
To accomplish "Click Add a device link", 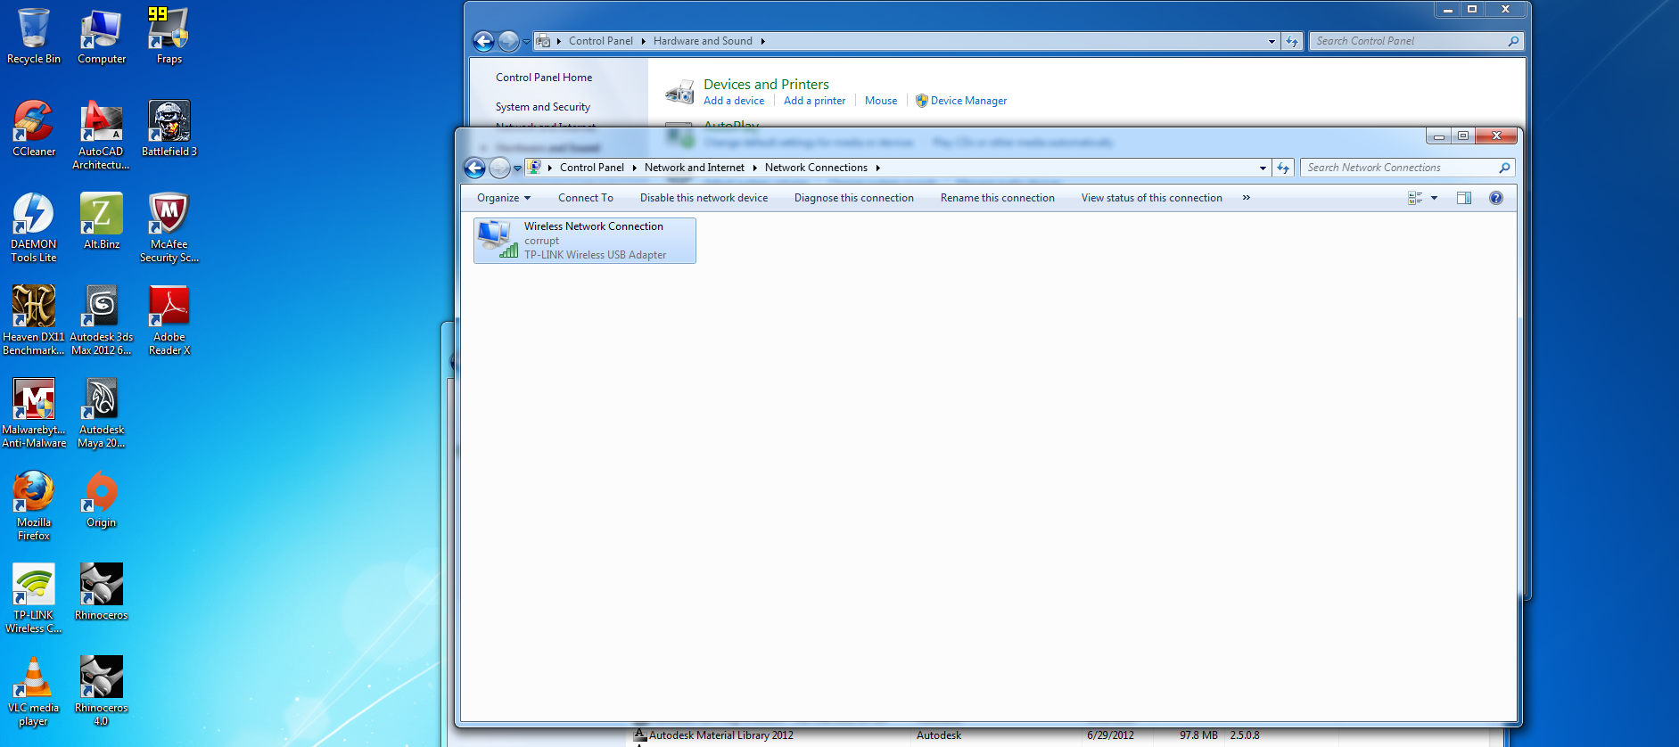I will [734, 101].
